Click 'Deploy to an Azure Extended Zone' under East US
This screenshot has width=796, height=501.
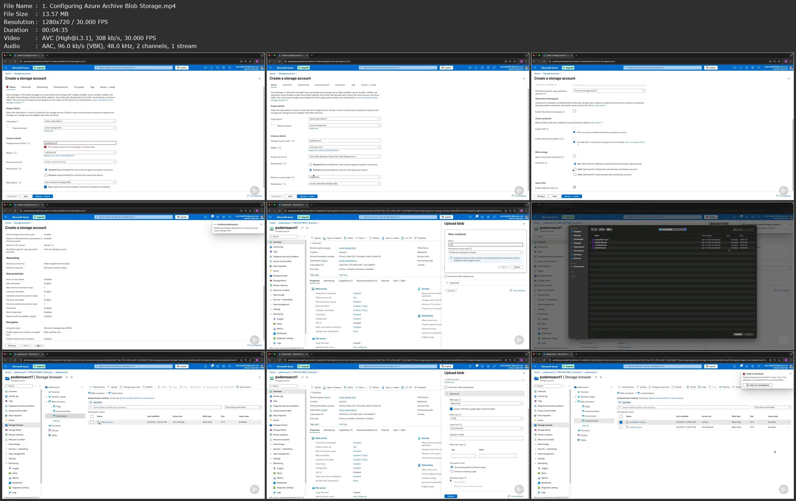(59, 156)
